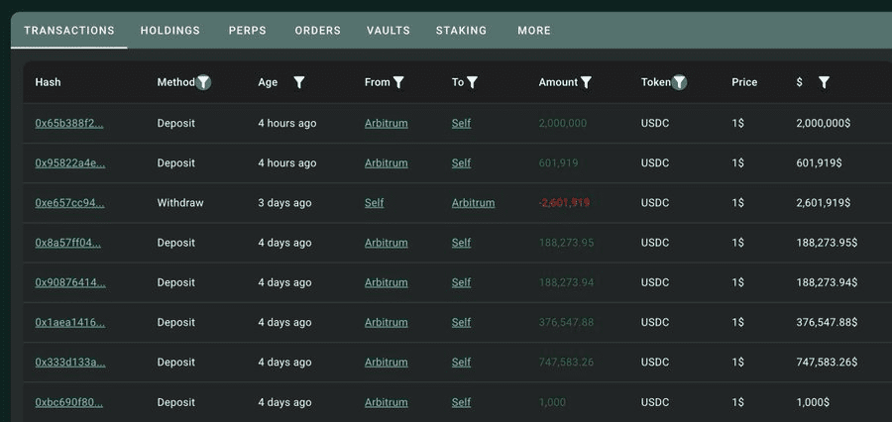Click the 376,547.88 amount cell
892x422 pixels.
(566, 323)
